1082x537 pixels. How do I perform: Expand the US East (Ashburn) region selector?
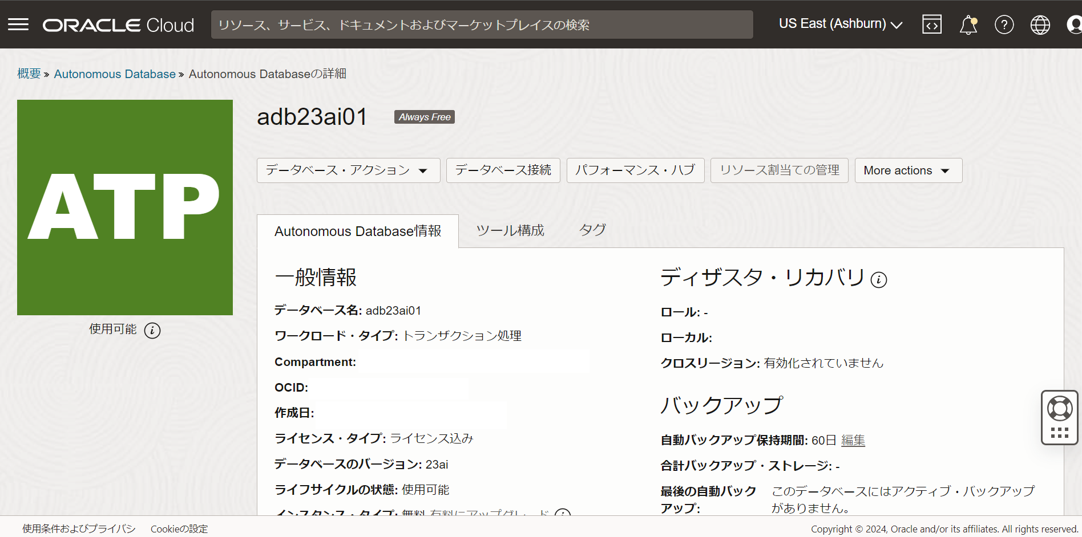pos(839,24)
